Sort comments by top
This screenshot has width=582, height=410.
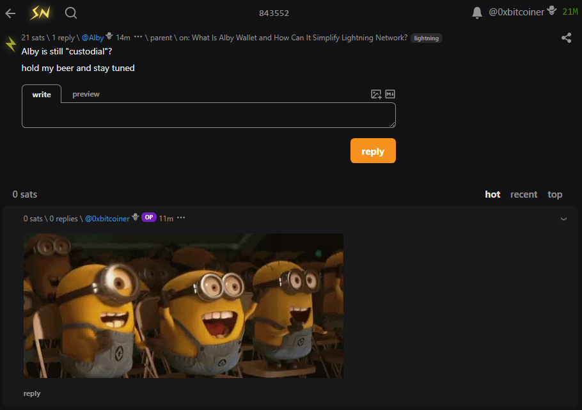pos(554,194)
